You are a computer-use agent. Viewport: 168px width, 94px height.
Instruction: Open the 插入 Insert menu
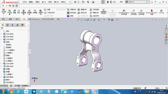[44, 2]
